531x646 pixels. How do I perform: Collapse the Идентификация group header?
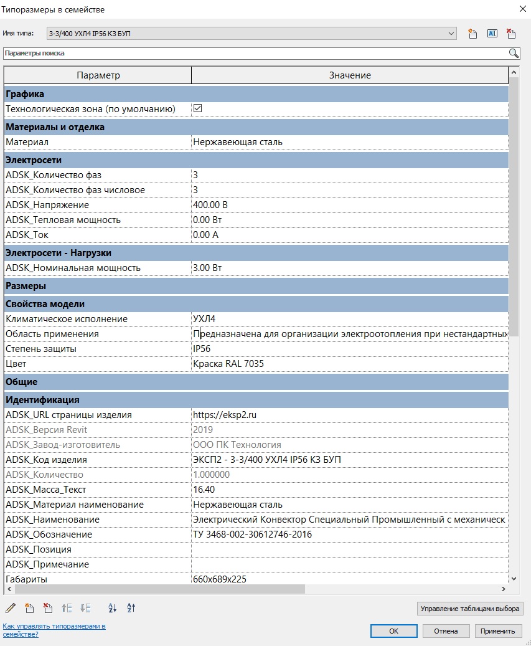coord(256,400)
